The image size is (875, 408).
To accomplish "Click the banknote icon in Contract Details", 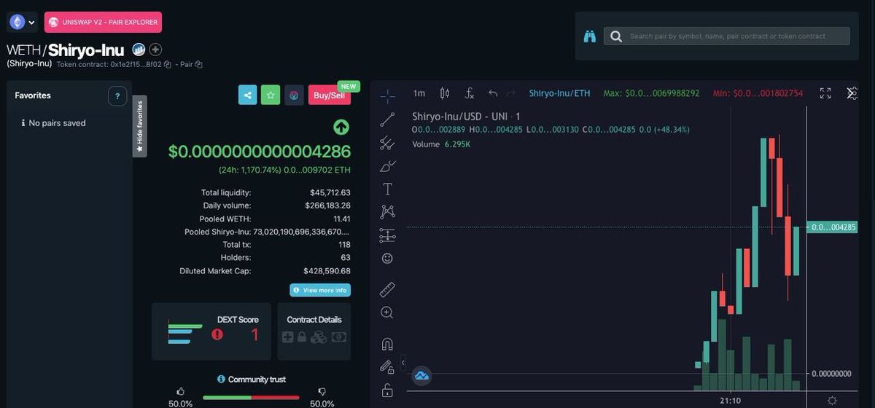I will point(339,337).
